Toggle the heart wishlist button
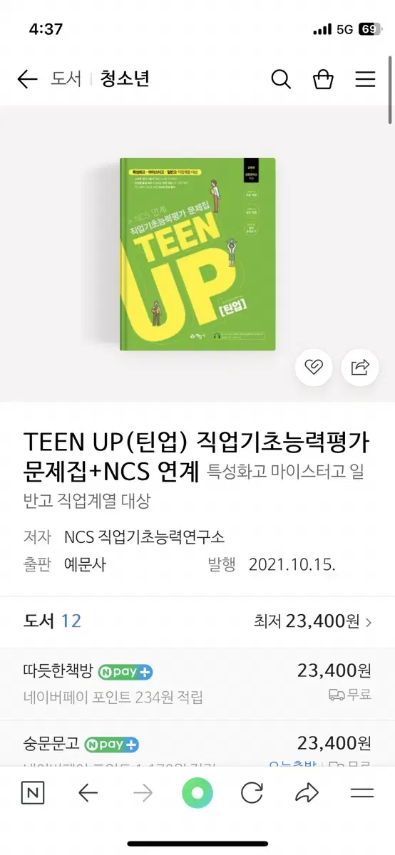This screenshot has height=855, width=395. (x=314, y=367)
